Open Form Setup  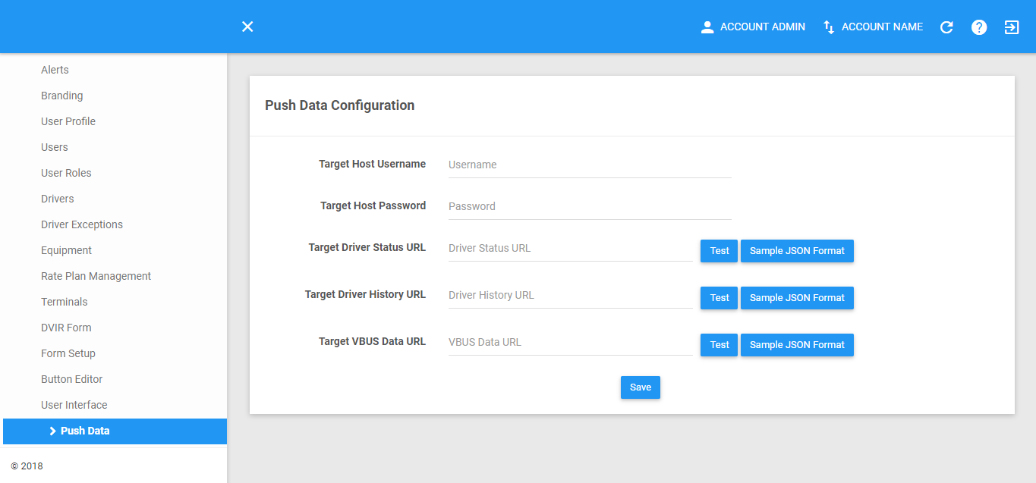click(x=68, y=353)
